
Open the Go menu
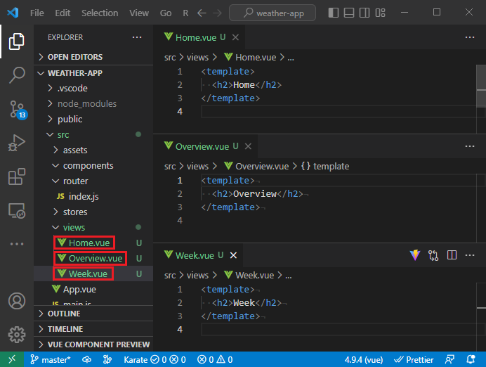tap(166, 13)
